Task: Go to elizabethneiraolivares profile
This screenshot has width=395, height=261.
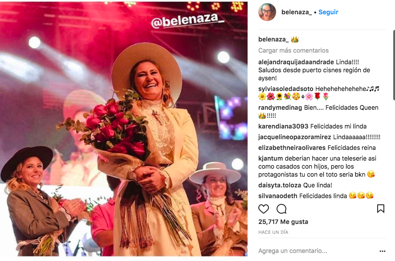Action: coord(292,148)
